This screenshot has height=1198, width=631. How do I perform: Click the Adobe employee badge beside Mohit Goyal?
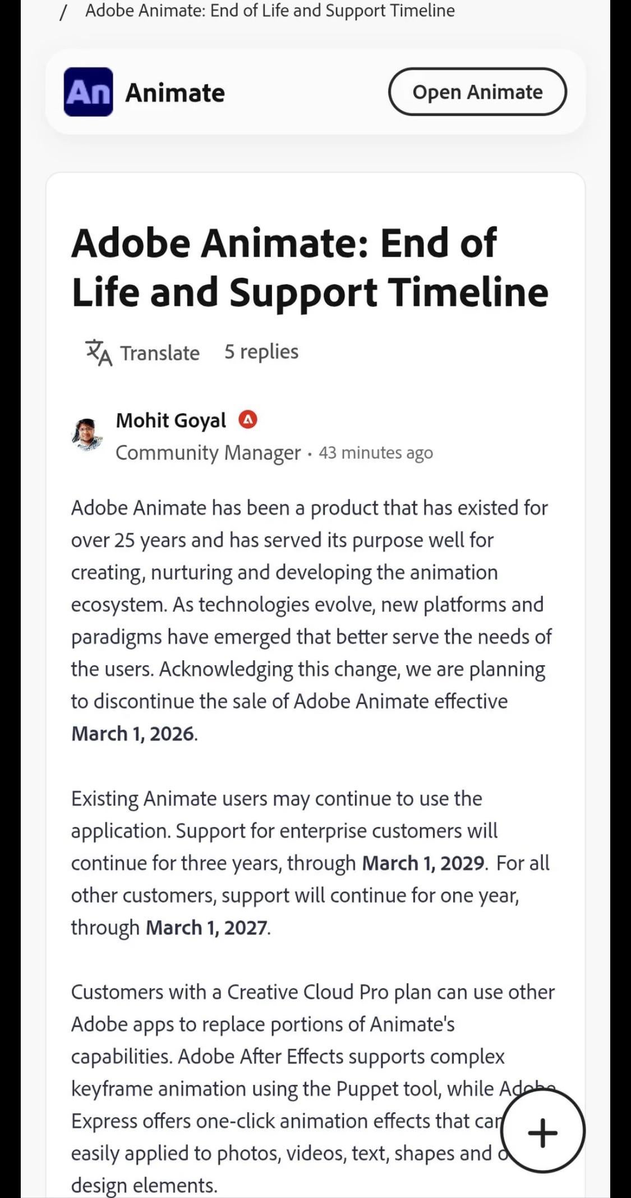coord(248,420)
